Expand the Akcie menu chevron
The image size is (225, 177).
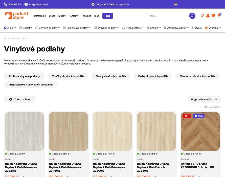(15, 28)
